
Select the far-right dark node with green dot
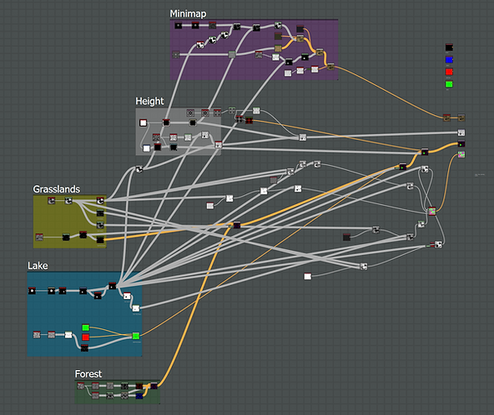click(x=461, y=144)
